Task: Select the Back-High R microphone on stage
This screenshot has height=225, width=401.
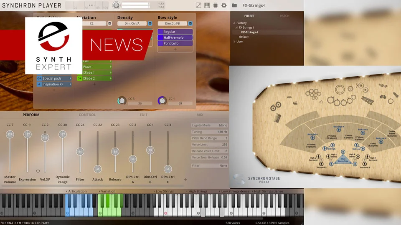Action: pos(339,130)
